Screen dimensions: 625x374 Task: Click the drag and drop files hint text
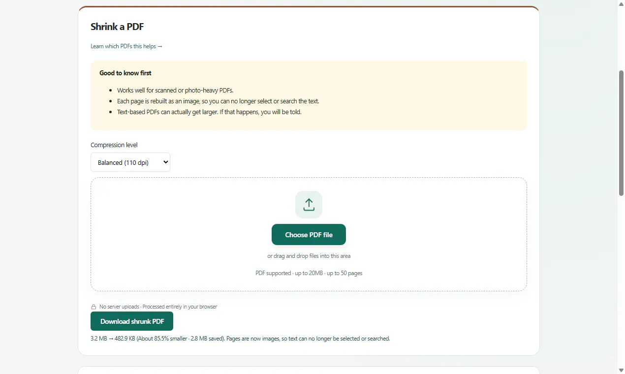(x=309, y=256)
